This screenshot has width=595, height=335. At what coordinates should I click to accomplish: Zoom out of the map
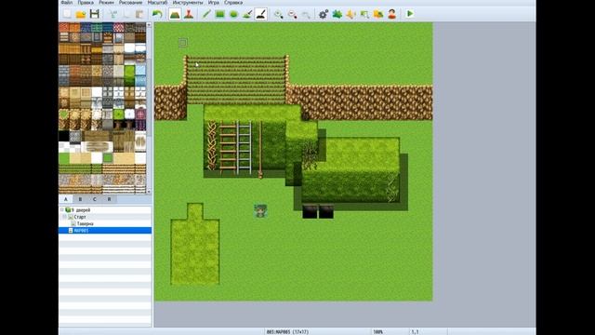point(292,14)
